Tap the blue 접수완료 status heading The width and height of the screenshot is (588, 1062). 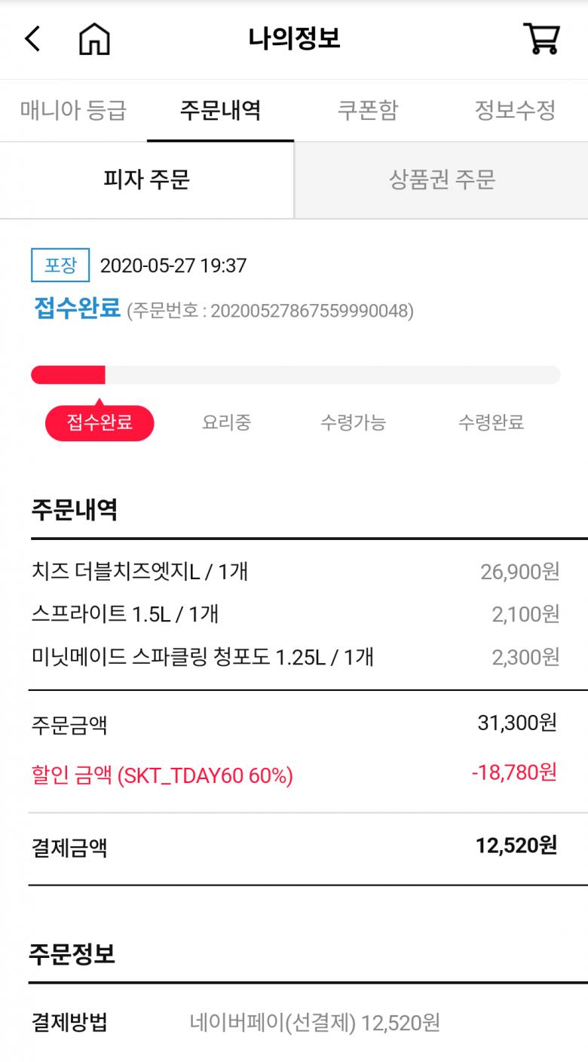(x=77, y=308)
